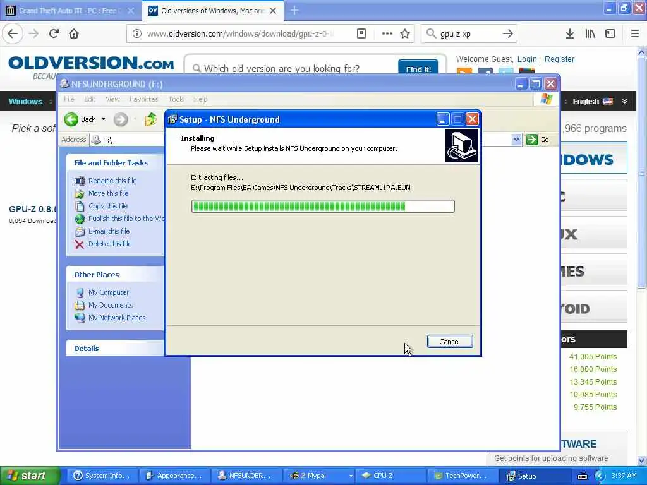
Task: Open My Network Places link
Action: point(117,318)
